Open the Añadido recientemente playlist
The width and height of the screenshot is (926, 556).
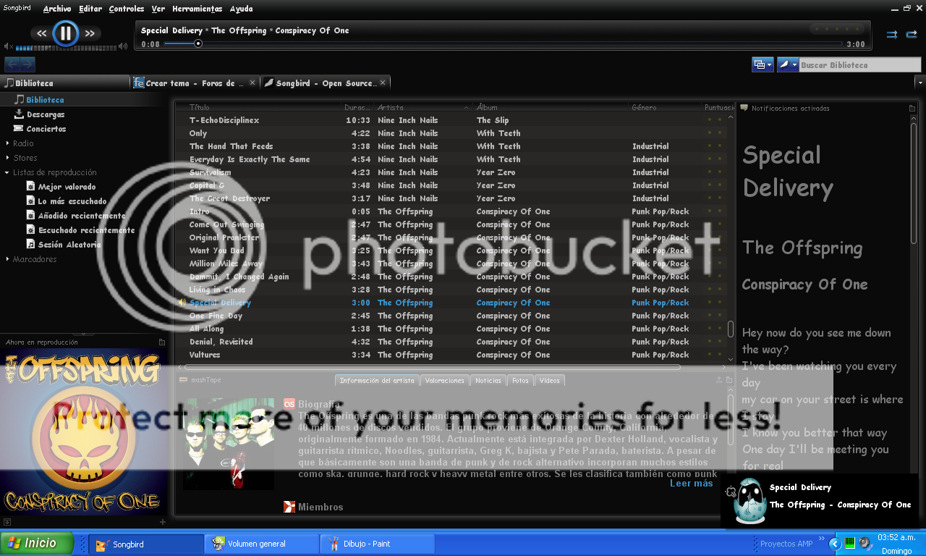81,216
